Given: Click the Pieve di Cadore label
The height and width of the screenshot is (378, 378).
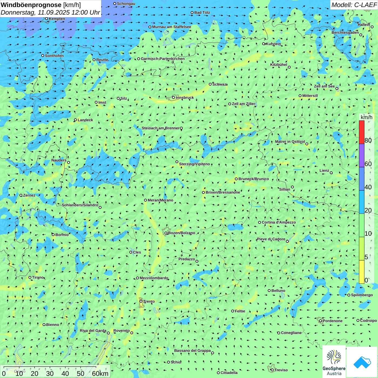Looking at the screenshot, I should pyautogui.click(x=271, y=239).
